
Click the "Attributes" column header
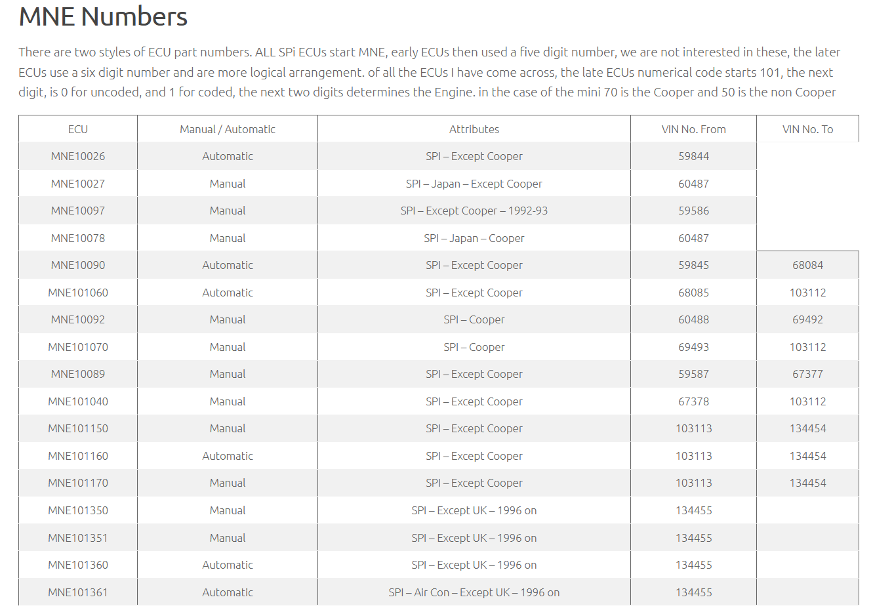(x=474, y=129)
